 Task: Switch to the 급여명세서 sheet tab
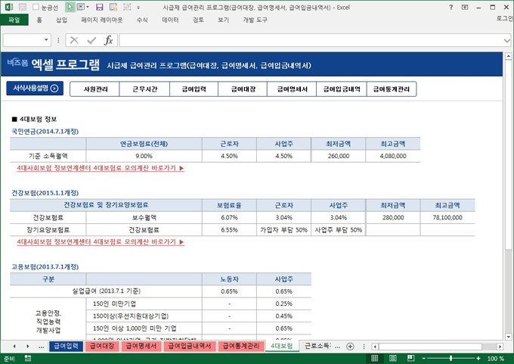click(141, 346)
